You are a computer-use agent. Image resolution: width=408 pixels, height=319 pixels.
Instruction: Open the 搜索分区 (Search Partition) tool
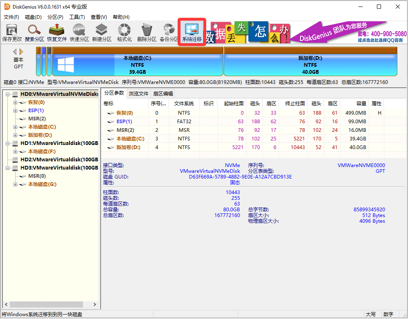34,32
